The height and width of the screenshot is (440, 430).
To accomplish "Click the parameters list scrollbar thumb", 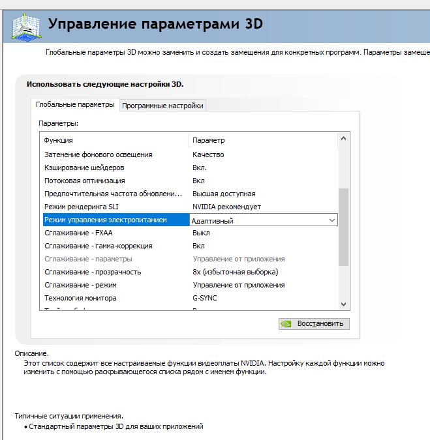I will pyautogui.click(x=343, y=227).
